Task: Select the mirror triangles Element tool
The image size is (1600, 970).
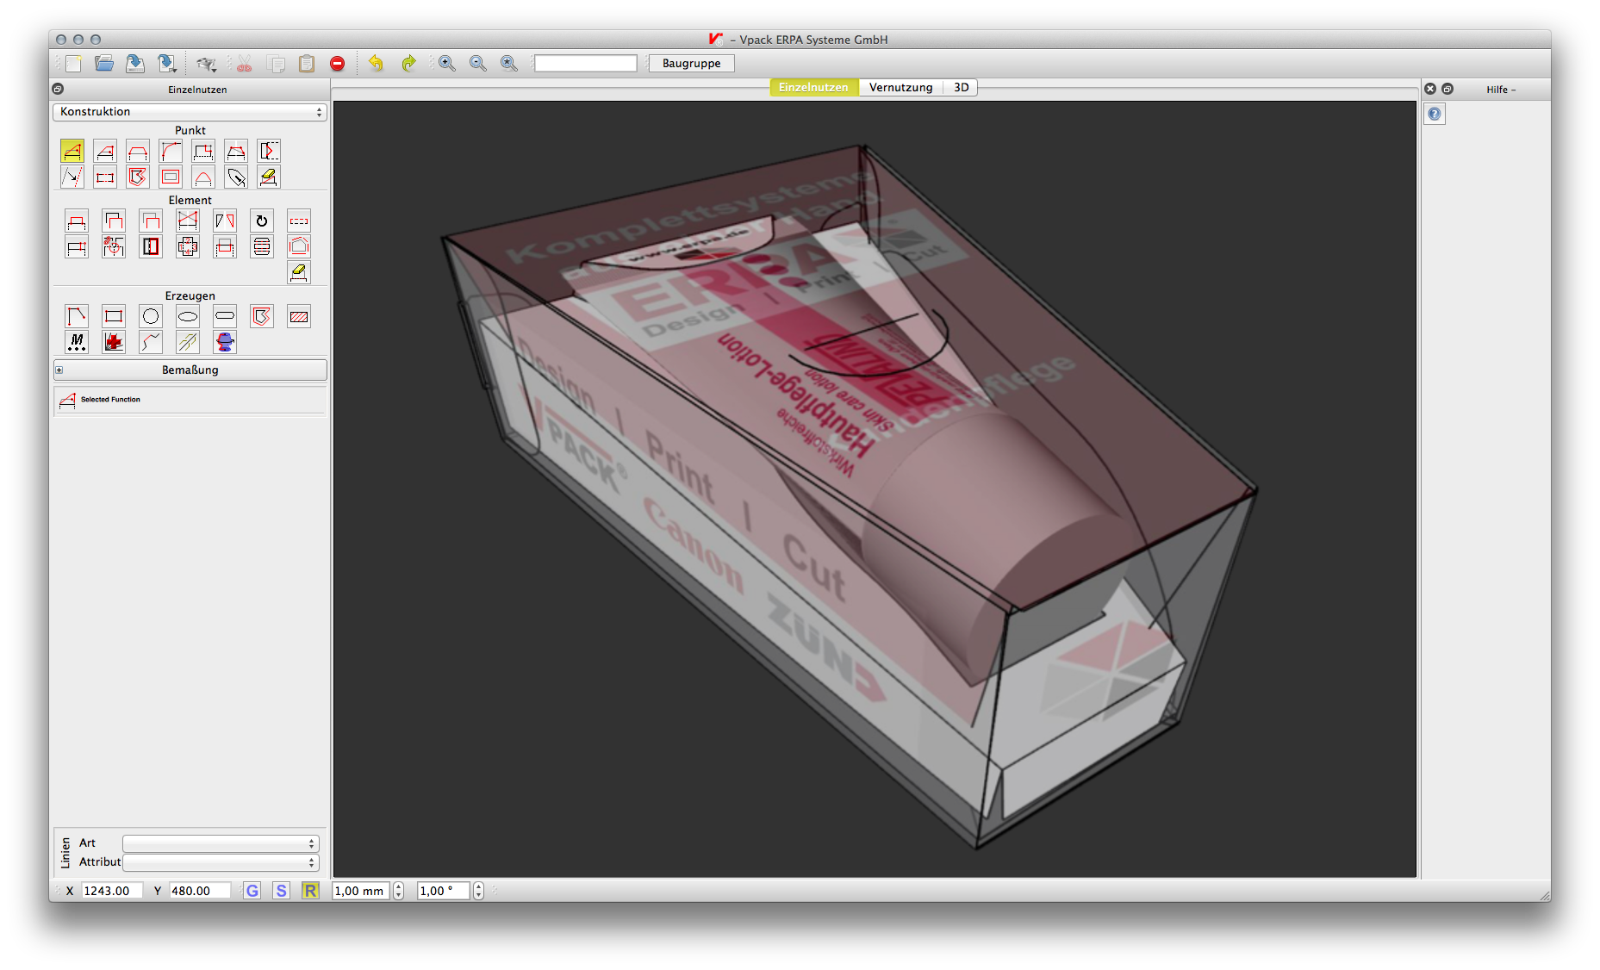Action: click(x=225, y=221)
